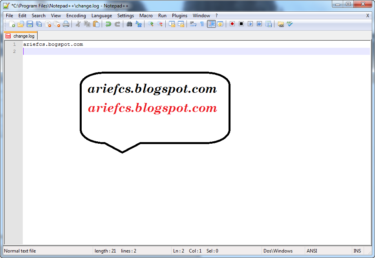Open the ? help menu

tap(216, 16)
